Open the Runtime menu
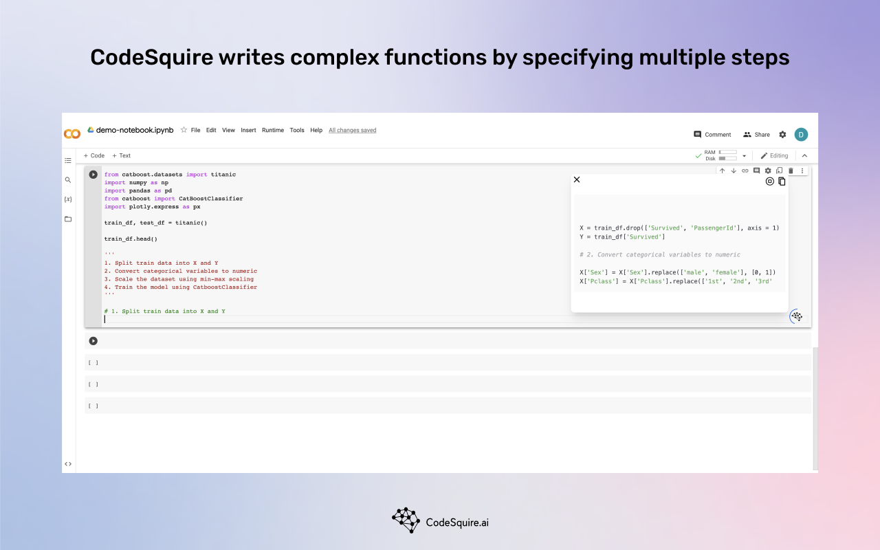This screenshot has height=550, width=880. point(273,130)
